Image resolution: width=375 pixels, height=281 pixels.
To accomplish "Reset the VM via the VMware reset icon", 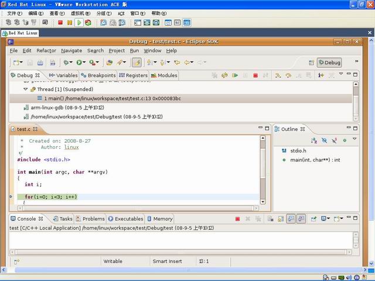I will click(88, 22).
